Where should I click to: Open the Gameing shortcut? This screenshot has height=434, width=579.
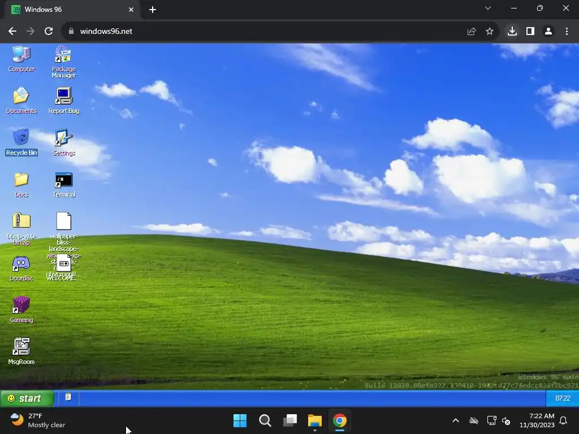coord(21,310)
